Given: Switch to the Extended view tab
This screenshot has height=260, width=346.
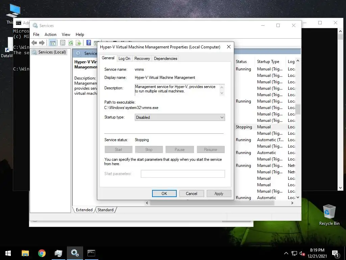Looking at the screenshot, I should pos(84,210).
